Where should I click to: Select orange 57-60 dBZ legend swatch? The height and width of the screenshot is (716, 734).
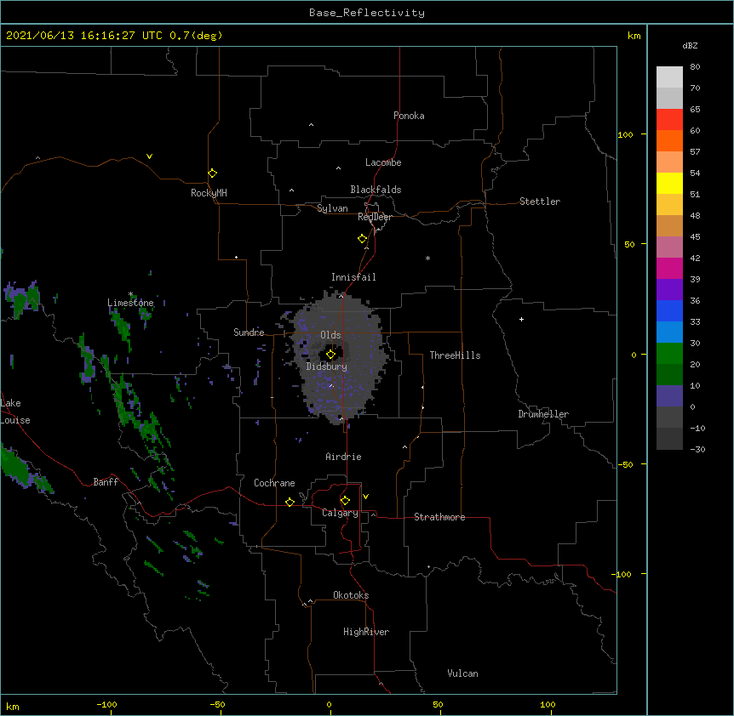(669, 140)
